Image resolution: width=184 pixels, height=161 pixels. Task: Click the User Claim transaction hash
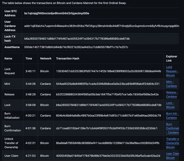click(x=108, y=156)
